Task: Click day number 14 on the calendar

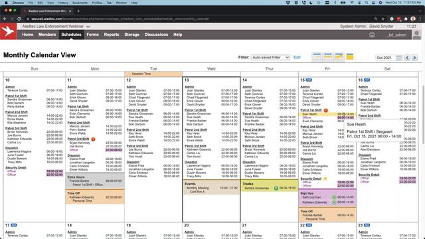Action: pyautogui.click(x=244, y=80)
